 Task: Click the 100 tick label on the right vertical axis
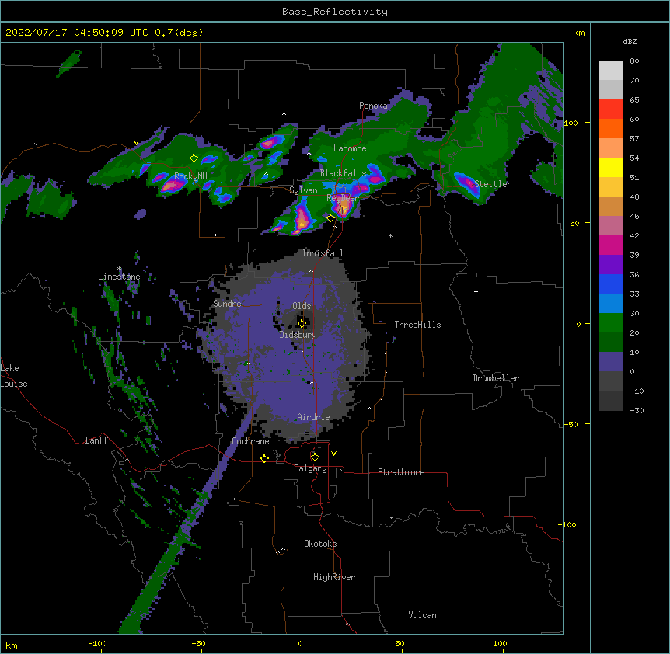click(x=571, y=123)
